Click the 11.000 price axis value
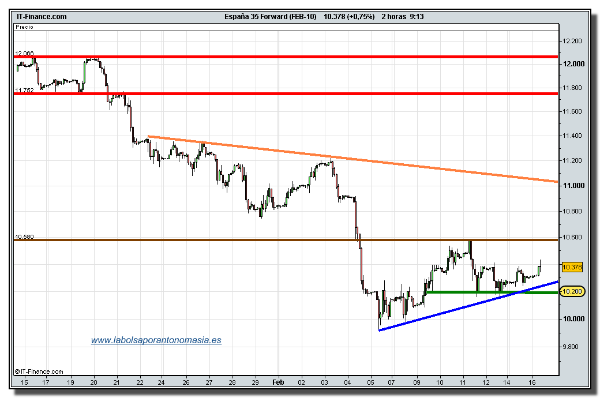The width and height of the screenshot is (600, 398). click(x=573, y=185)
